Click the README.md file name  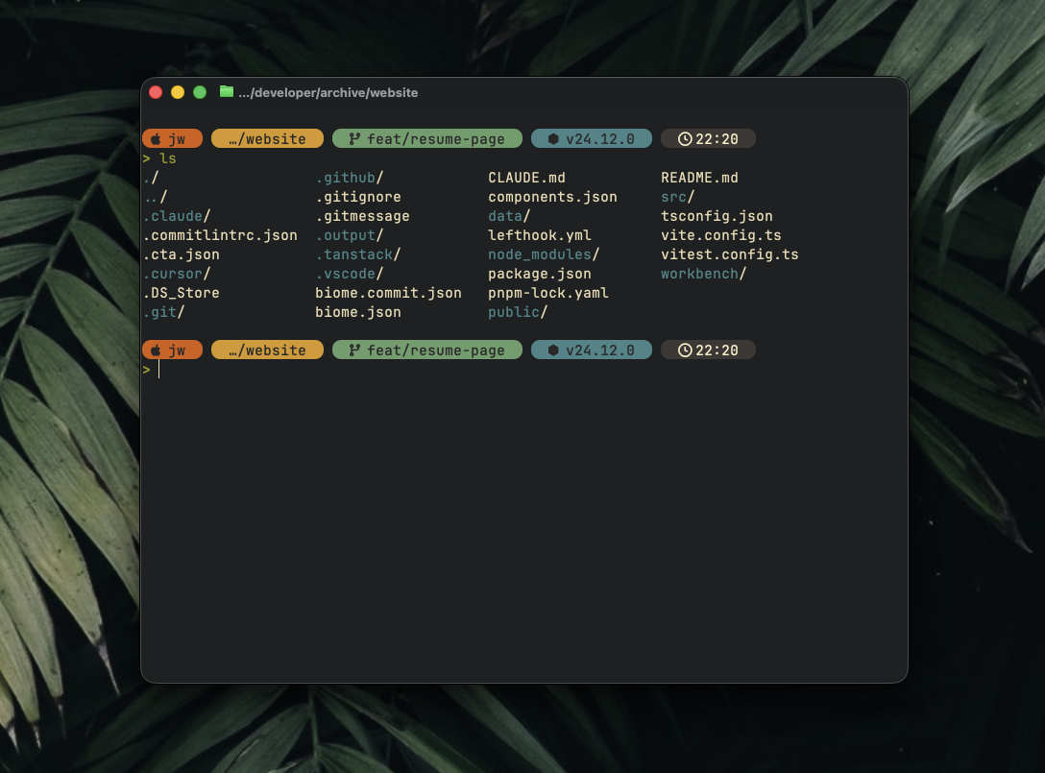699,178
